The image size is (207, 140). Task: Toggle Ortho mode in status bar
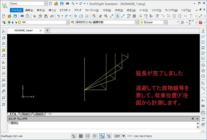tap(88, 136)
